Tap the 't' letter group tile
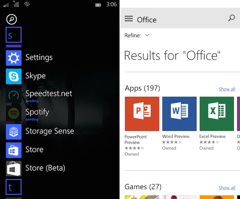Image resolution: width=240 pixels, height=199 pixels. (x=14, y=187)
